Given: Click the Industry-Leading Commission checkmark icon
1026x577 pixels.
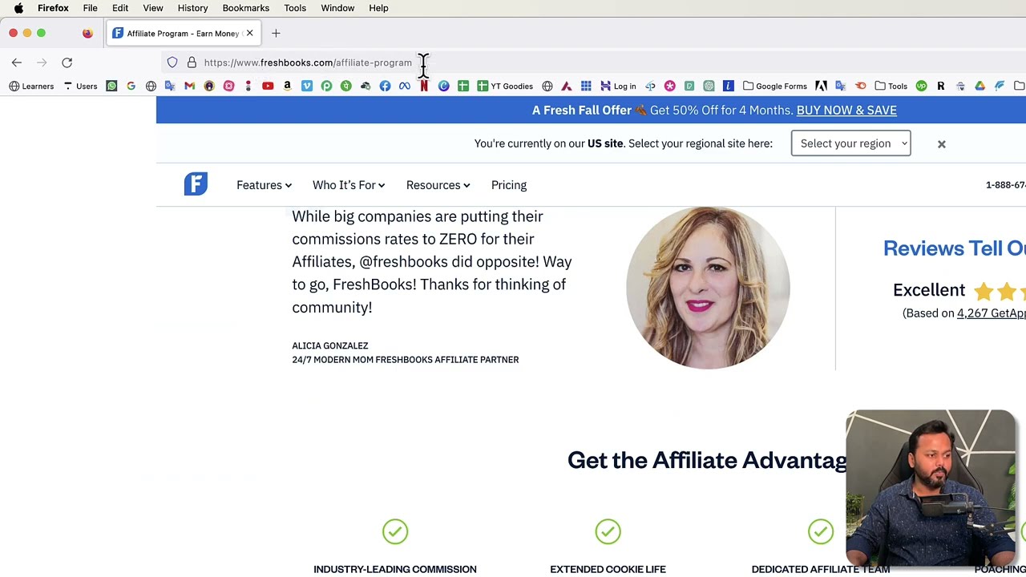Looking at the screenshot, I should click(395, 531).
